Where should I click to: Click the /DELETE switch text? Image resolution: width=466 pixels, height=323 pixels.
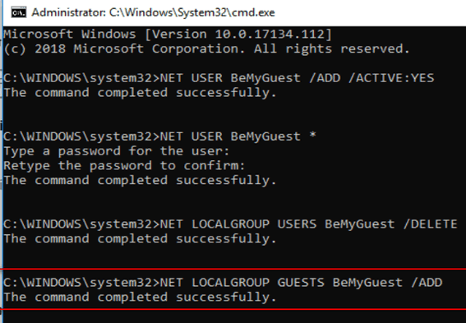coord(430,224)
